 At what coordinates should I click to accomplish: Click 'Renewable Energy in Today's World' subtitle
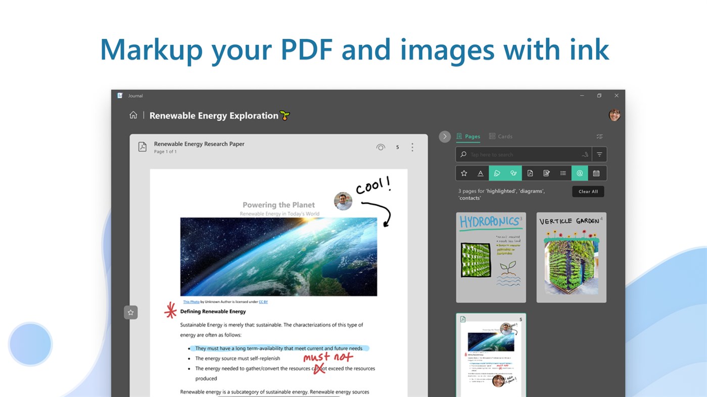tap(279, 214)
